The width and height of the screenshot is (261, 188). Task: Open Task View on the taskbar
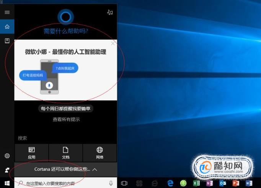click(124, 183)
